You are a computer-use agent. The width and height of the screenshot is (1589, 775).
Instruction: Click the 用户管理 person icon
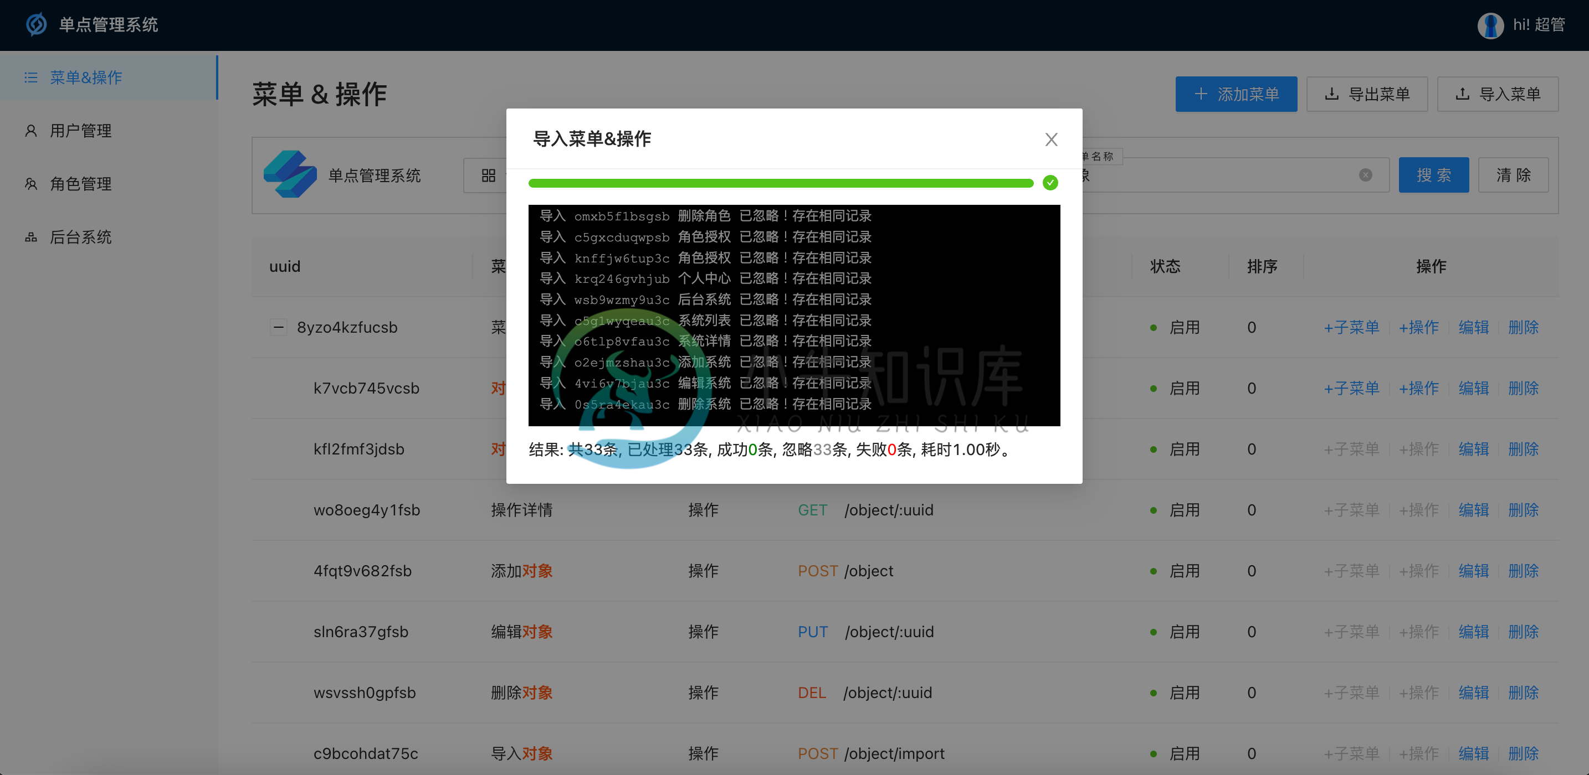click(31, 131)
